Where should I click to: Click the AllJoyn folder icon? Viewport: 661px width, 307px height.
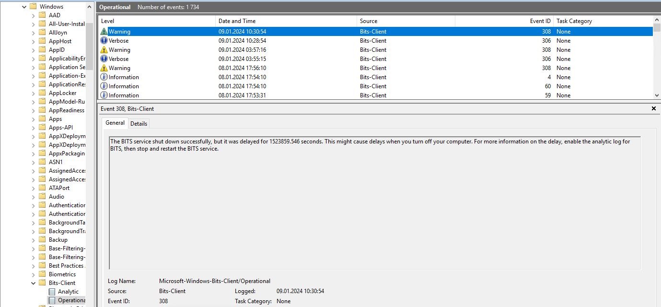pyautogui.click(x=42, y=33)
